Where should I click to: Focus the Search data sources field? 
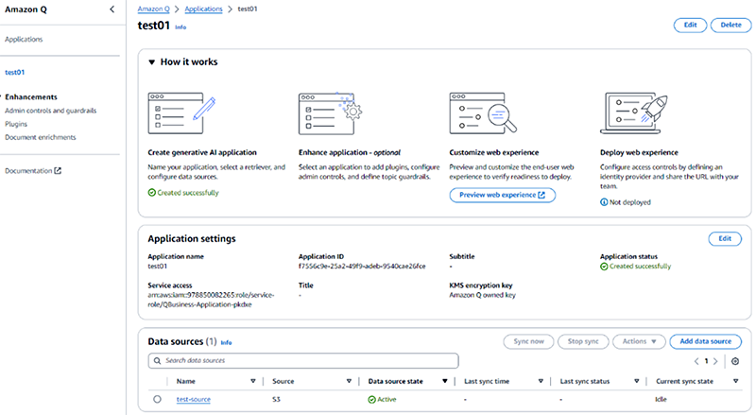[x=303, y=361]
